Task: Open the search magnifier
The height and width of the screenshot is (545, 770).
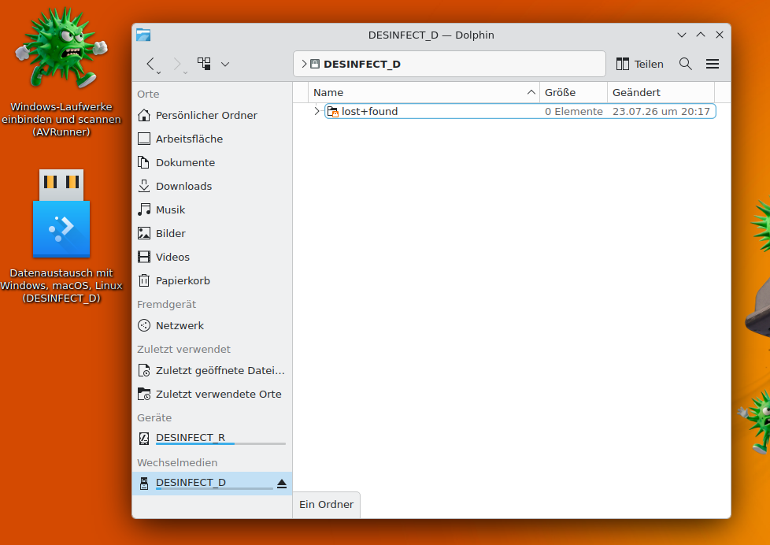Action: coord(686,64)
